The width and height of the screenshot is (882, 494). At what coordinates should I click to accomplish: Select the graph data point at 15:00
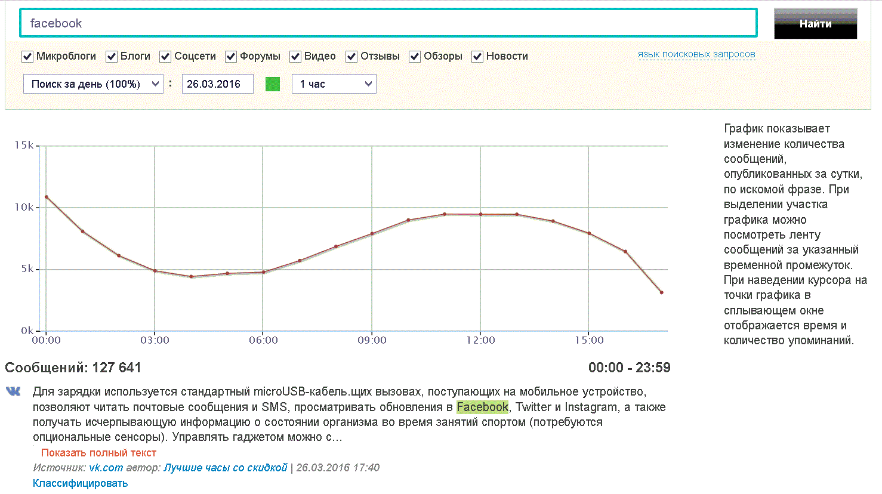pyautogui.click(x=590, y=233)
